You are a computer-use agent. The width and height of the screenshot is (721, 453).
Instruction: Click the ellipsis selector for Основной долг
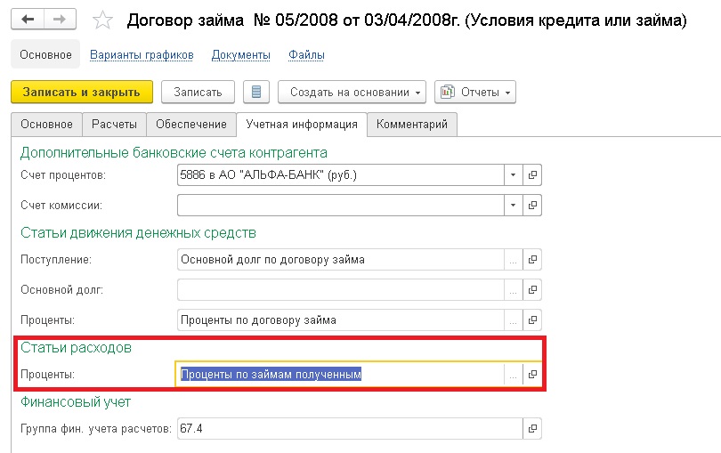514,290
